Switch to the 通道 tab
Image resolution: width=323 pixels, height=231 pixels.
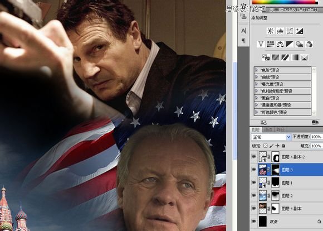tap(268, 129)
